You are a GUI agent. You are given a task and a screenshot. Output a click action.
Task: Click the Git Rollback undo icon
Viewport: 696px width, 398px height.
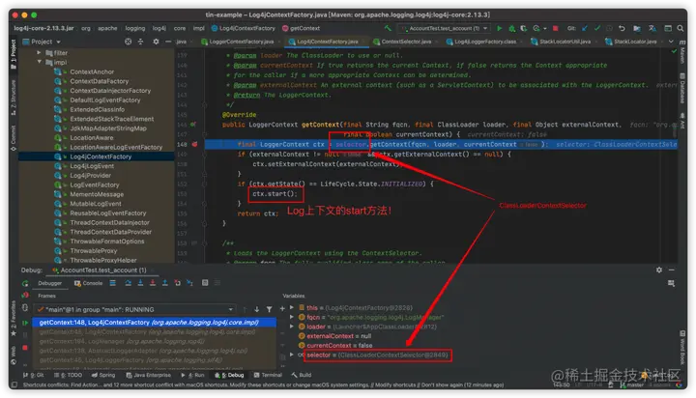point(622,28)
